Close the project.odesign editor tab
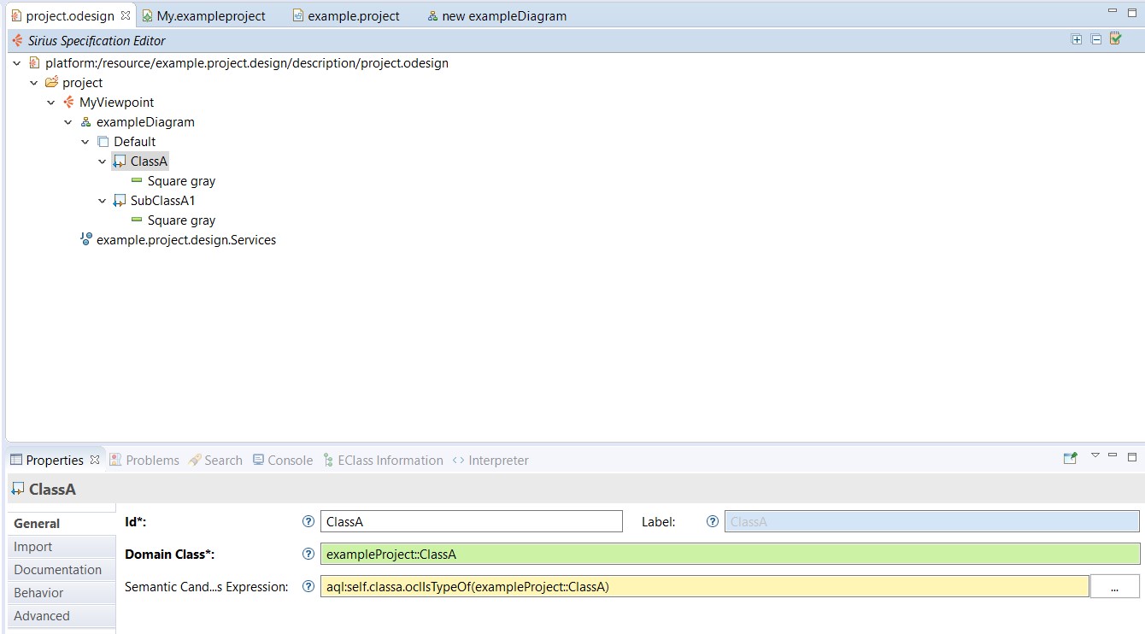This screenshot has width=1145, height=634. pyautogui.click(x=126, y=15)
